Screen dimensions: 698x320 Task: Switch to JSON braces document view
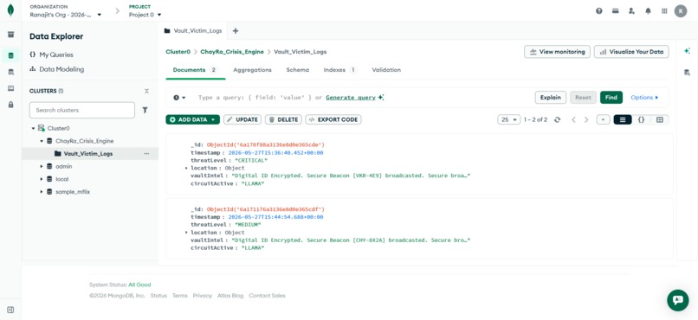641,119
